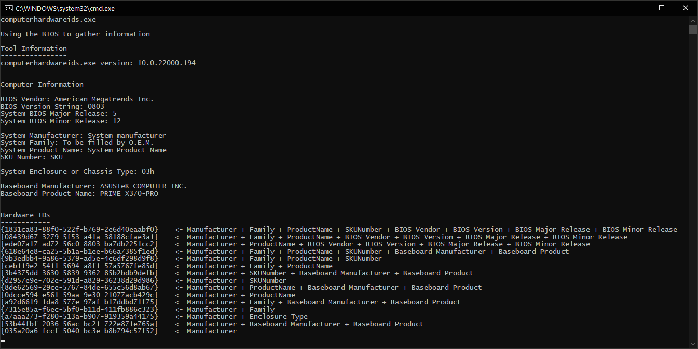Viewport: 698px width, 349px height.
Task: Click hardware ID {d2957e9e-702e-591d-a829-36238d29d986}
Action: [79, 280]
